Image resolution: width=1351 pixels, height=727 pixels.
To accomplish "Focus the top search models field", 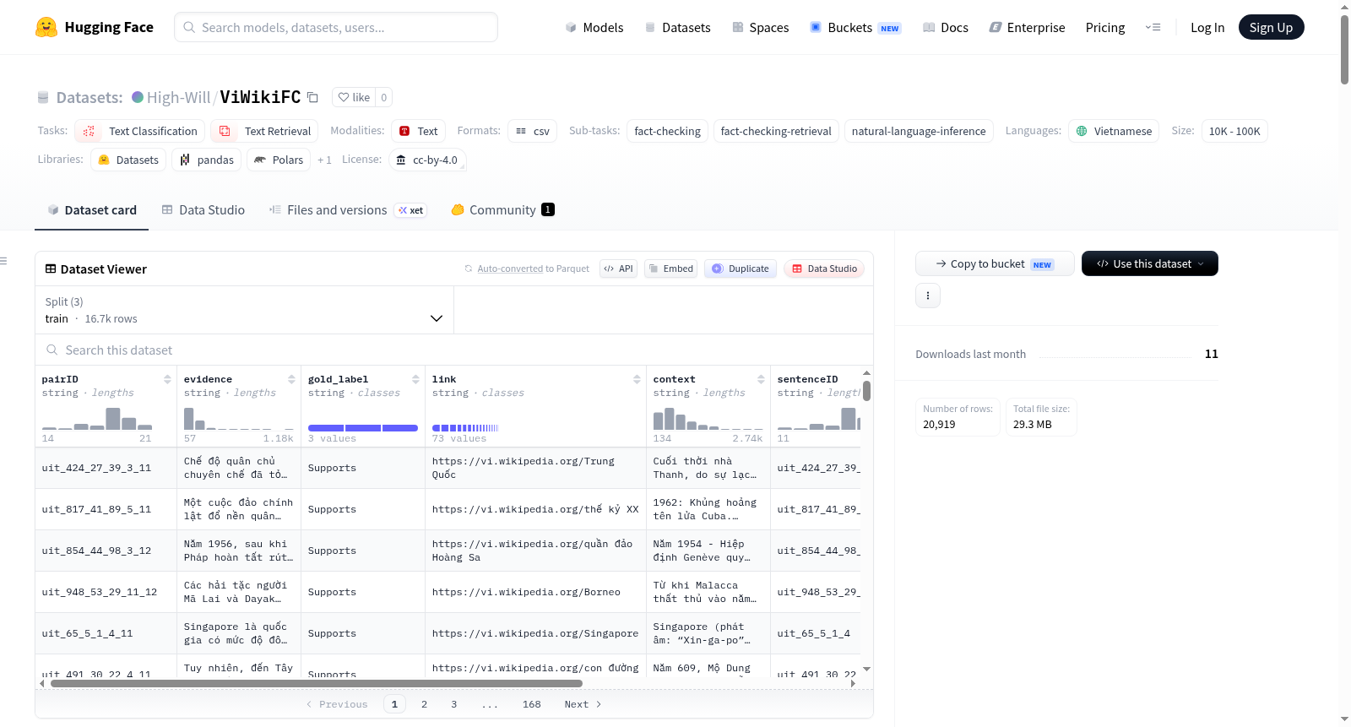I will pyautogui.click(x=336, y=27).
